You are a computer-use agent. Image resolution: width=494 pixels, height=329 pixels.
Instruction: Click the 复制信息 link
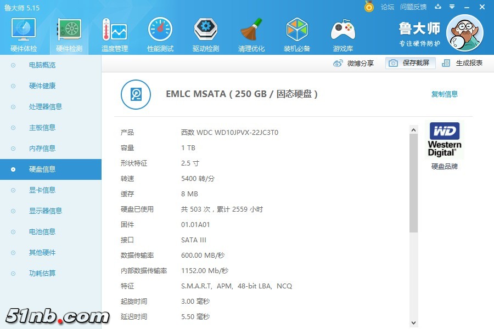[444, 94]
